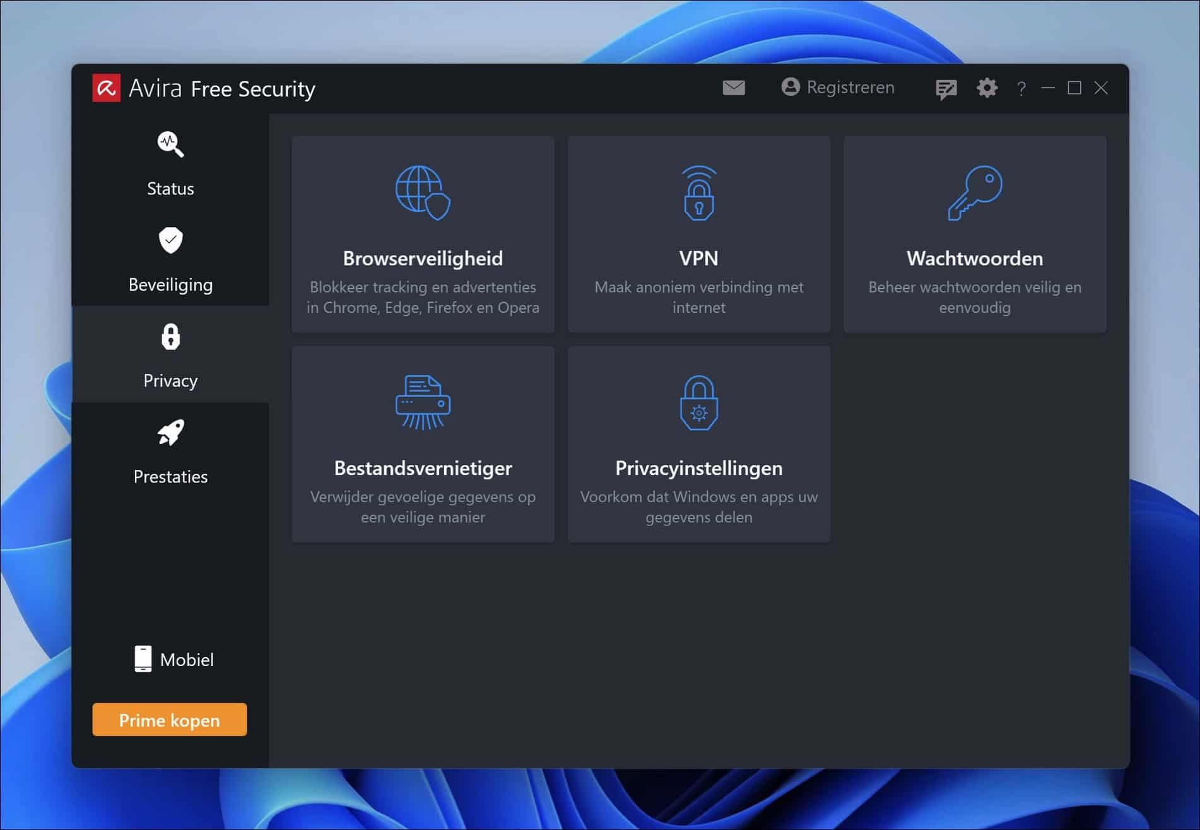
Task: Open the Bestandsvernietiger title
Action: click(423, 469)
